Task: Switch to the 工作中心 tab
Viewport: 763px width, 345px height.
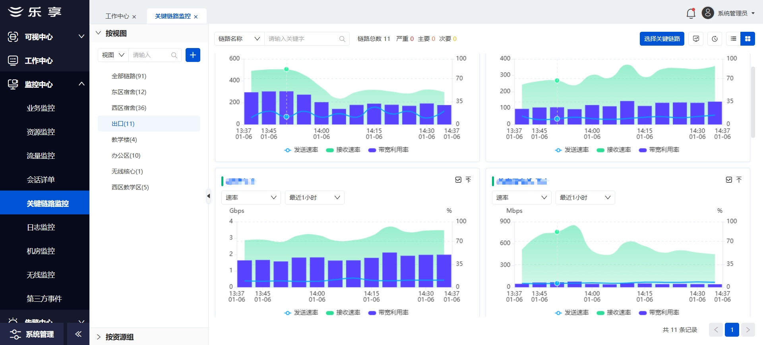Action: [x=117, y=16]
